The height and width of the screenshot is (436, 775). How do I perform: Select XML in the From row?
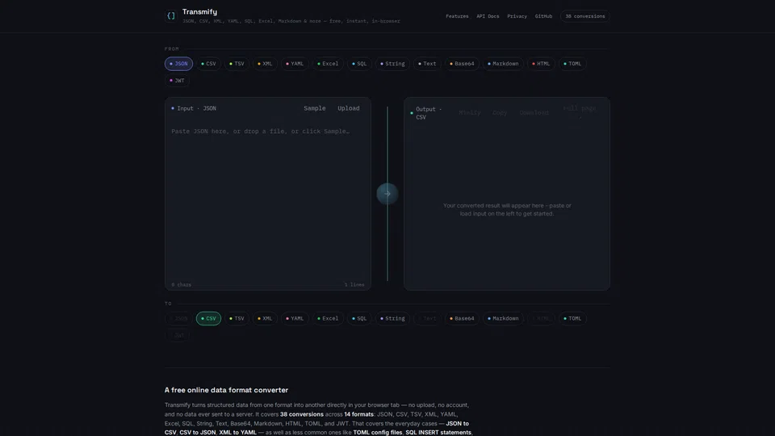point(265,64)
